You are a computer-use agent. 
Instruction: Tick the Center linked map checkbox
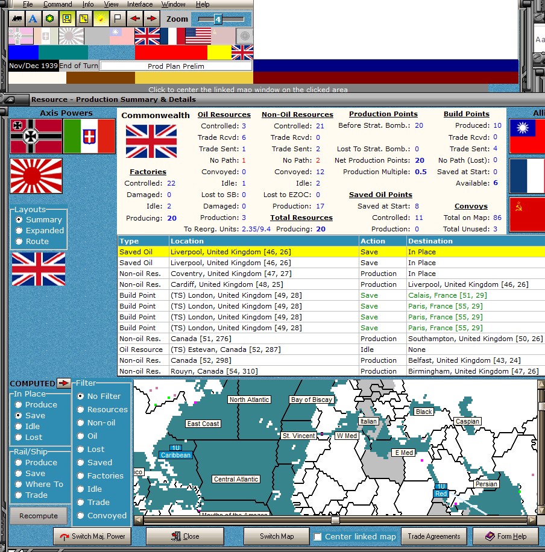point(318,536)
